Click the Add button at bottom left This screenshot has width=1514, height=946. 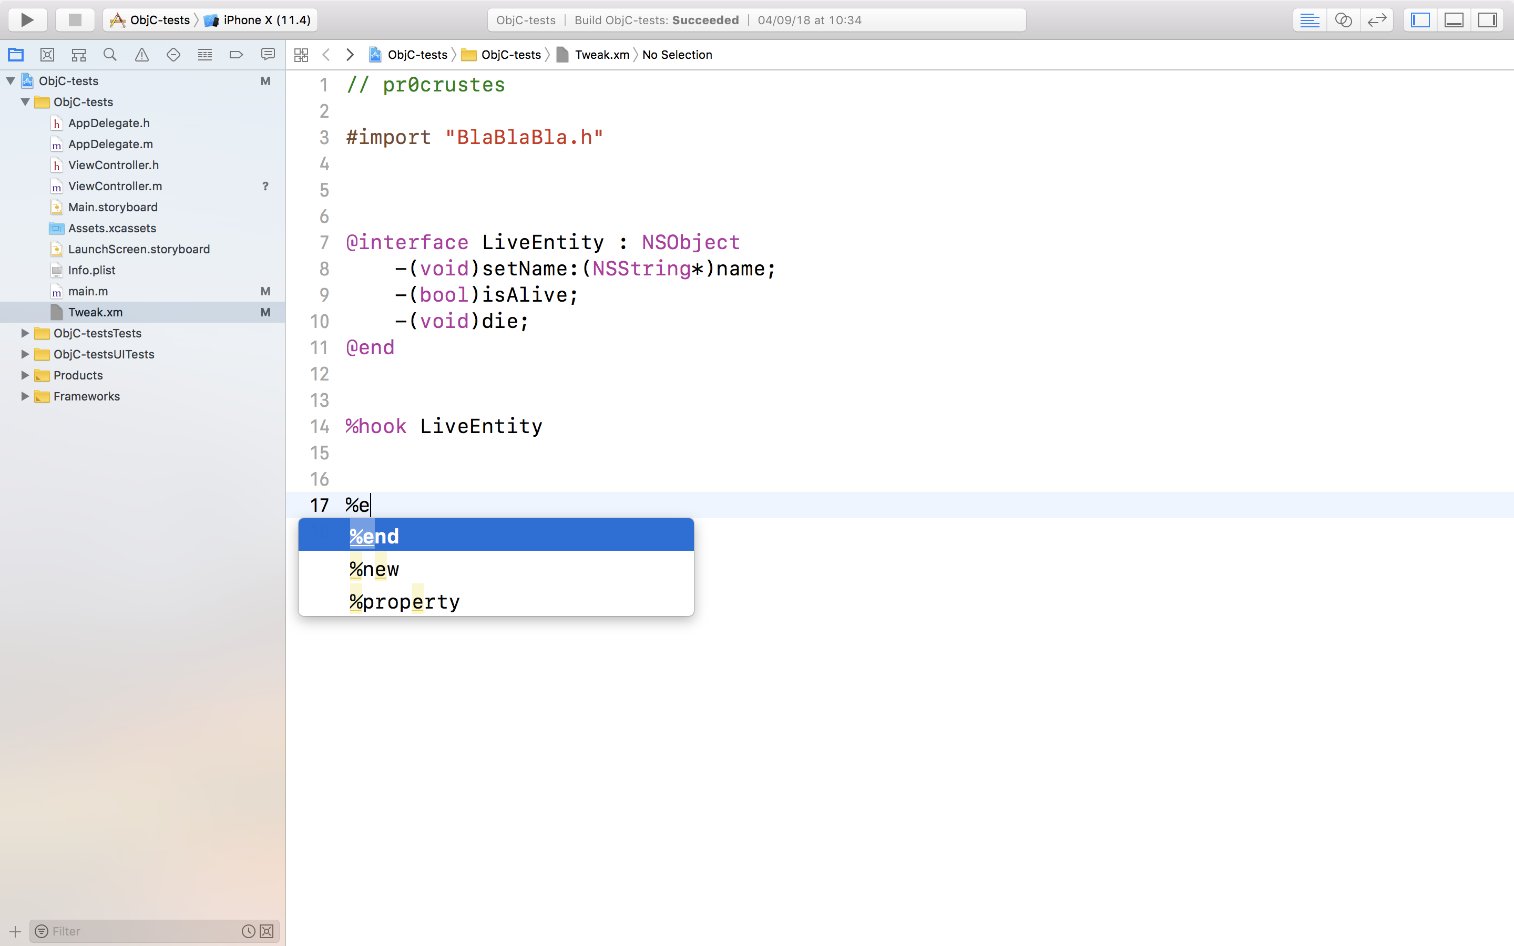pyautogui.click(x=15, y=932)
